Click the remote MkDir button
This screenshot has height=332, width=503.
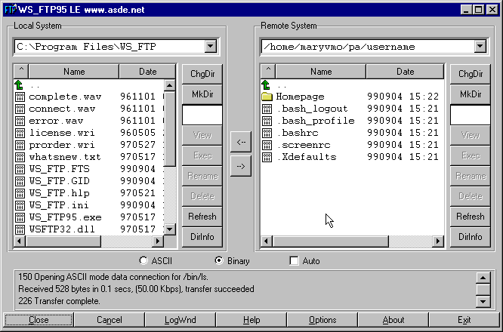[x=471, y=94]
